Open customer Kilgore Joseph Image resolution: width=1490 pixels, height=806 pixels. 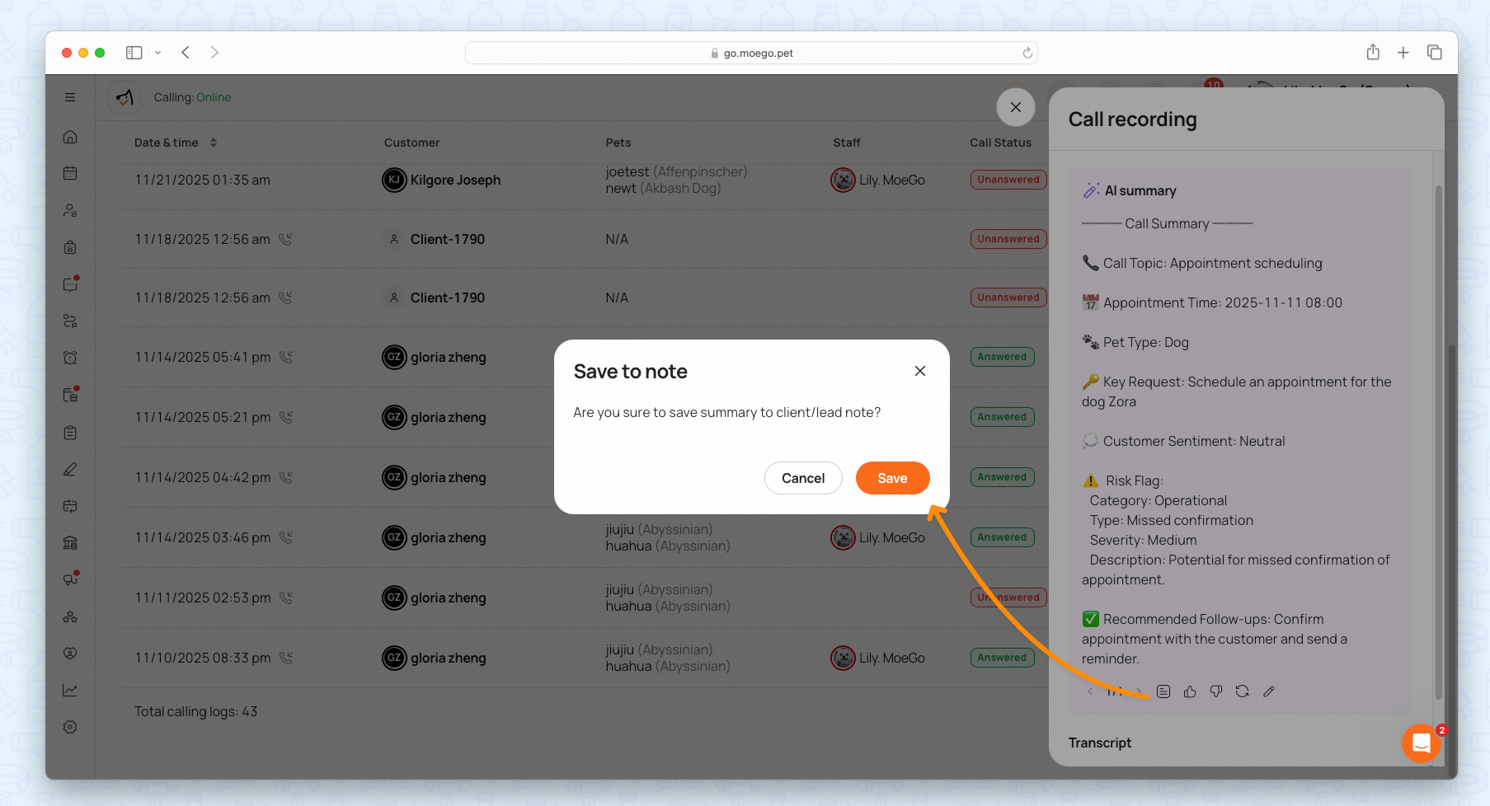pos(455,180)
